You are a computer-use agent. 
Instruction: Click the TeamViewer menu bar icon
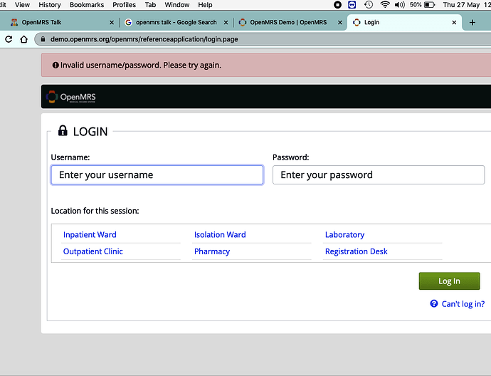coord(352,5)
